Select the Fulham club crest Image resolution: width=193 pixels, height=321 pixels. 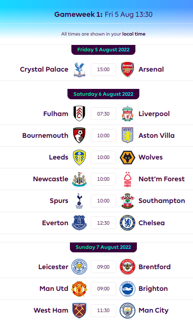(79, 114)
